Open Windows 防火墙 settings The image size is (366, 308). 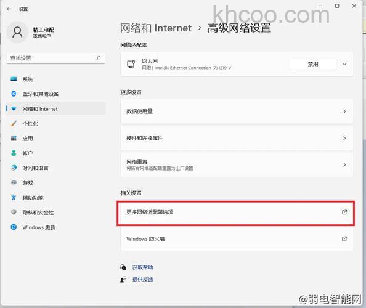(x=237, y=239)
